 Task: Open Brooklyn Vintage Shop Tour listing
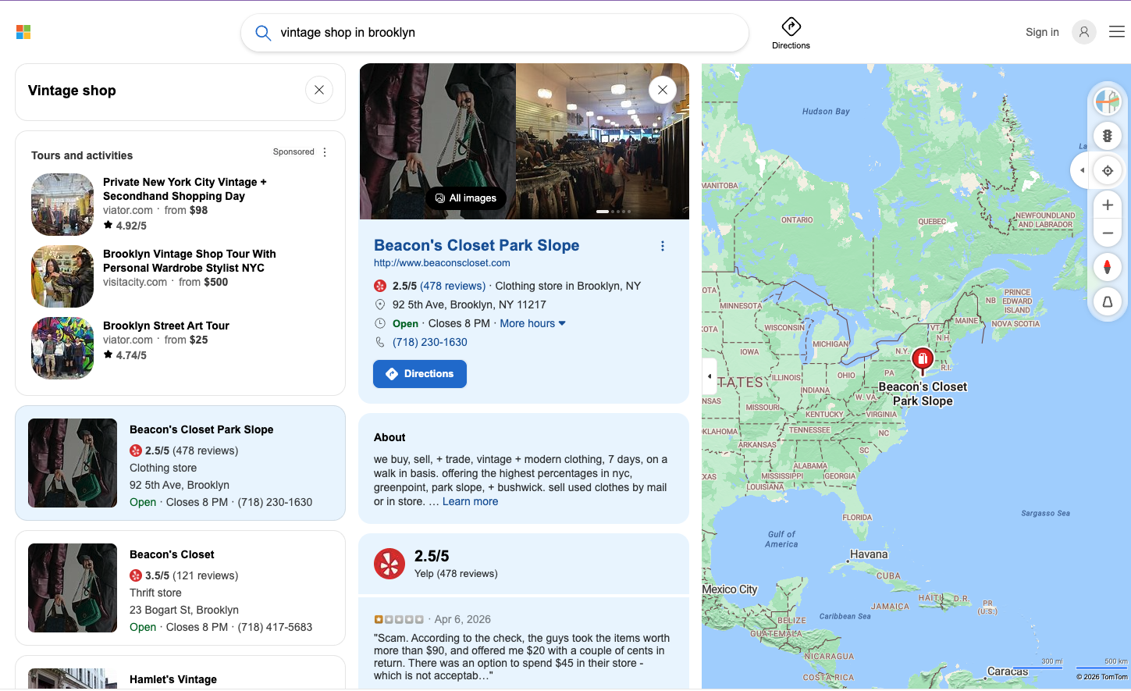coord(190,261)
